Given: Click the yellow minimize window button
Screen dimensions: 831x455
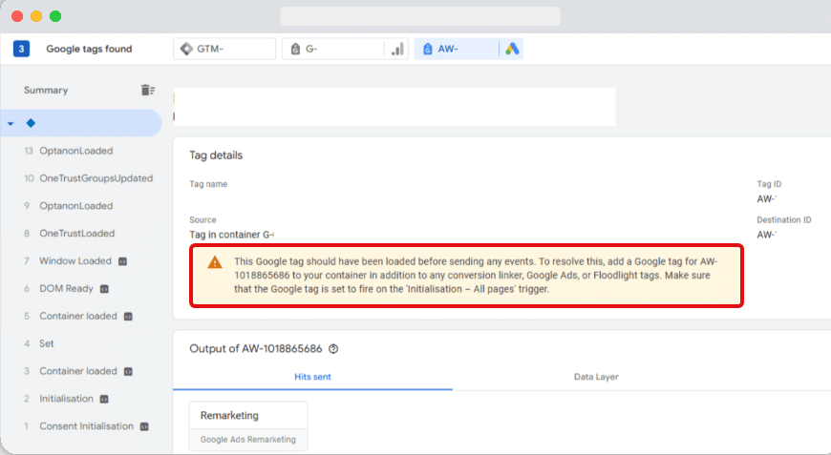Looking at the screenshot, I should tap(36, 16).
